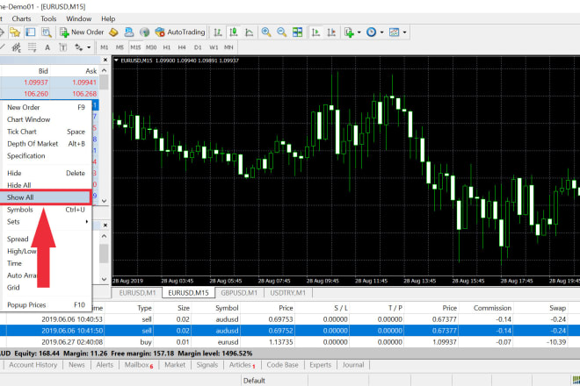Viewport: 580px width, 386px height.
Task: Open the Charts menu
Action: (22, 18)
